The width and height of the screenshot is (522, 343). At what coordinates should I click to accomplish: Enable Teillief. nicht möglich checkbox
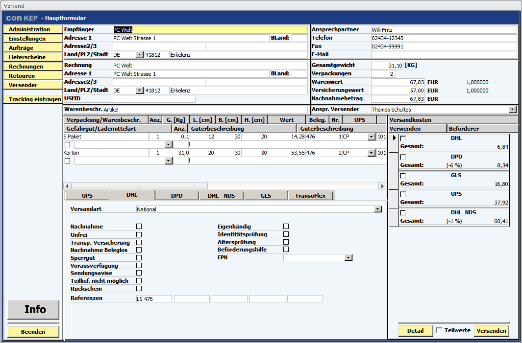coord(139,281)
